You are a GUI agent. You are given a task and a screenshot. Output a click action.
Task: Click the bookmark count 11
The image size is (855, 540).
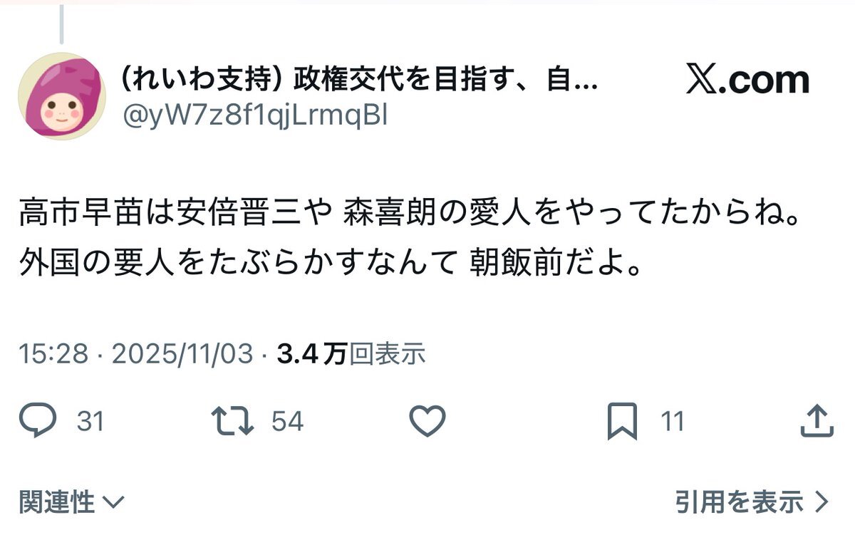pos(673,422)
